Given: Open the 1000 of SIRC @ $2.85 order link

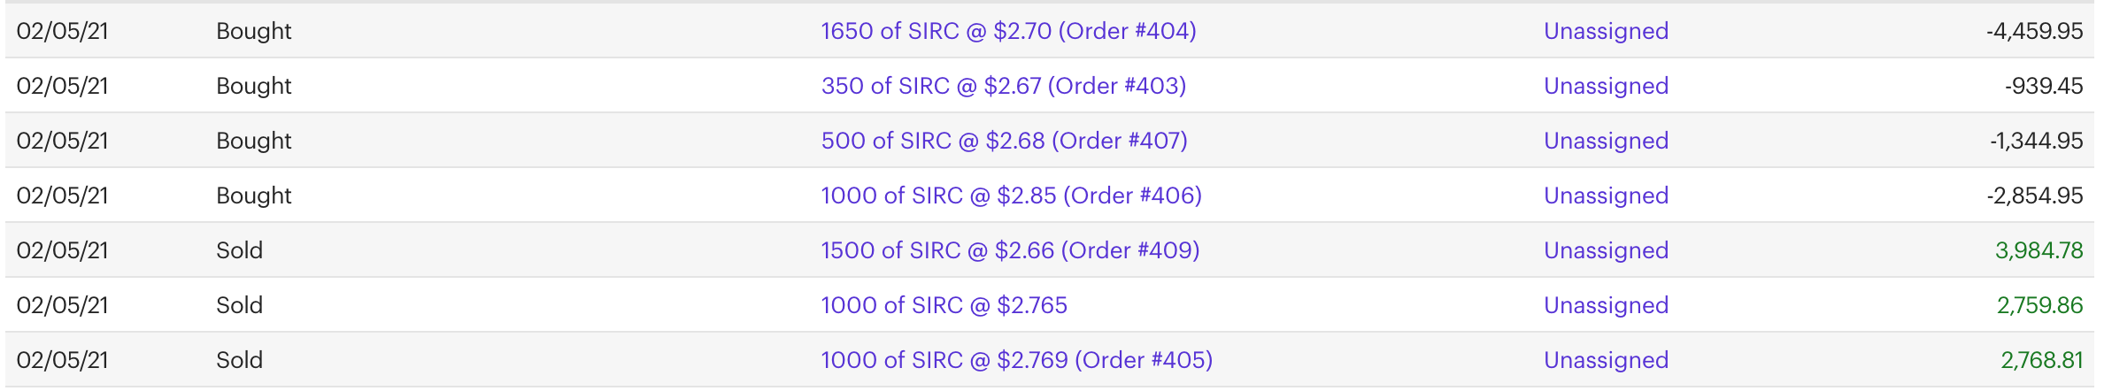Looking at the screenshot, I should coord(1011,195).
